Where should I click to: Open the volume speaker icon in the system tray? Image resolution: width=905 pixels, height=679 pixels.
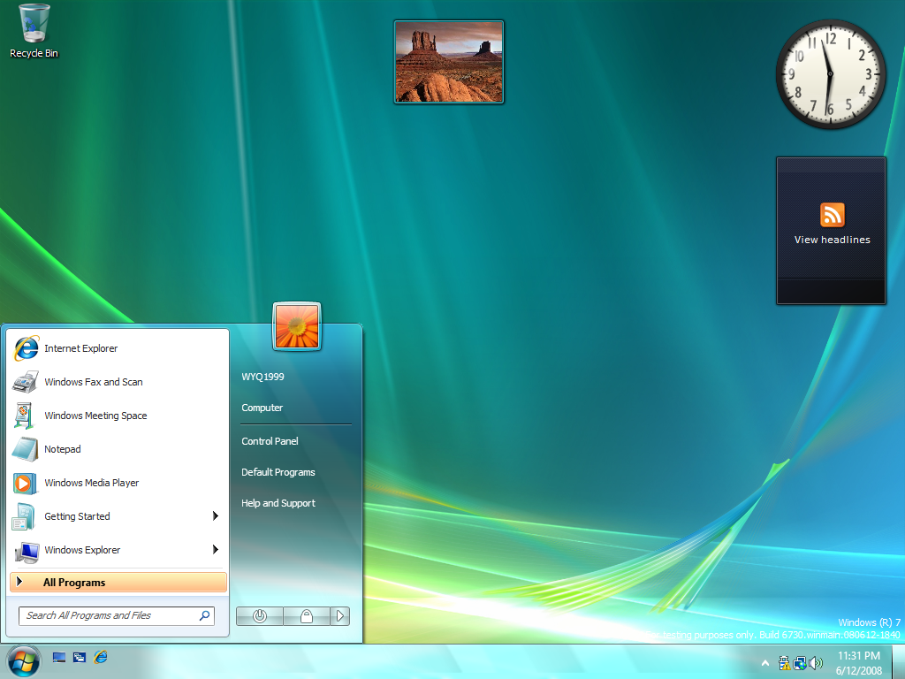[x=816, y=662]
